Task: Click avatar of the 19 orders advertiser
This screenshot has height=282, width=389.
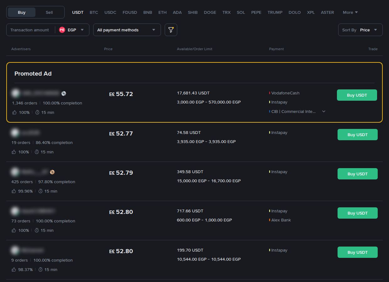Action: (x=15, y=133)
